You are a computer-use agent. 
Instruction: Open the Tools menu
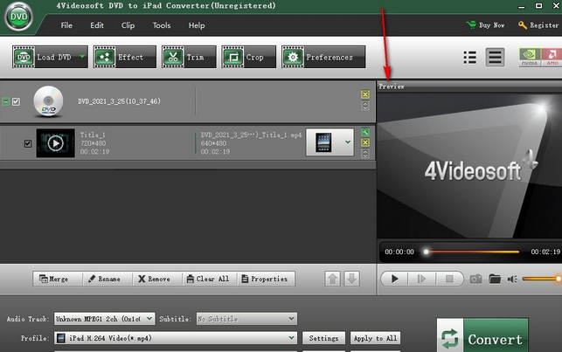162,25
